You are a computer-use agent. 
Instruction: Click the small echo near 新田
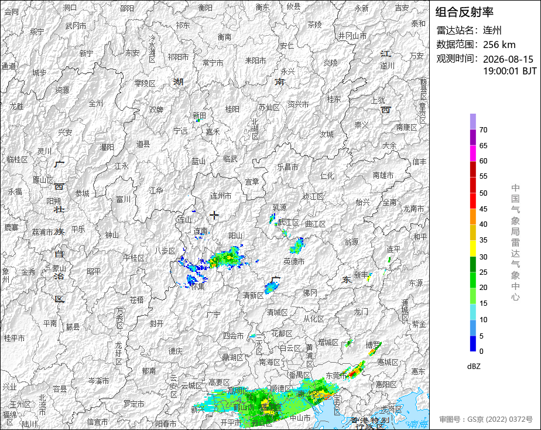click(198, 121)
